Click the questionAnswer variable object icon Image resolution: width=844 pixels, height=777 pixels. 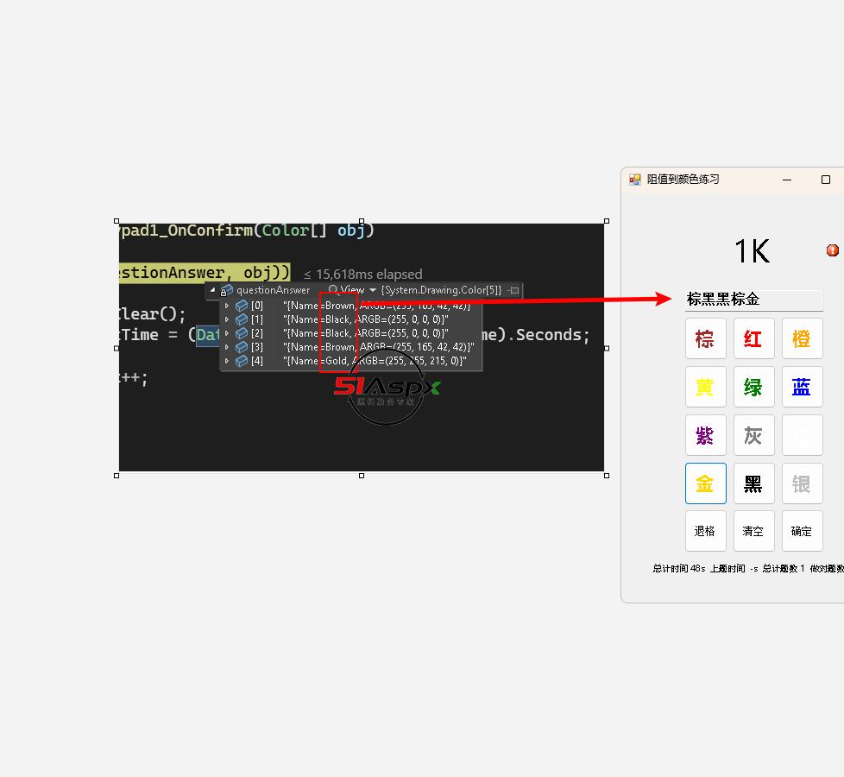click(x=227, y=291)
